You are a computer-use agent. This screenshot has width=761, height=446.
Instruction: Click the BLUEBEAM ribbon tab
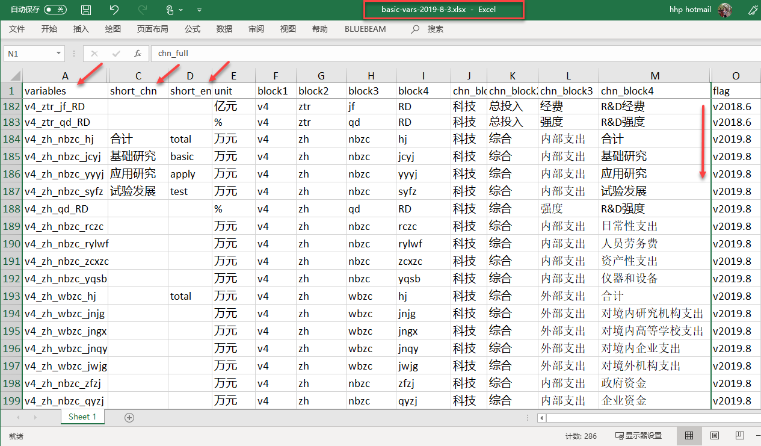click(365, 29)
